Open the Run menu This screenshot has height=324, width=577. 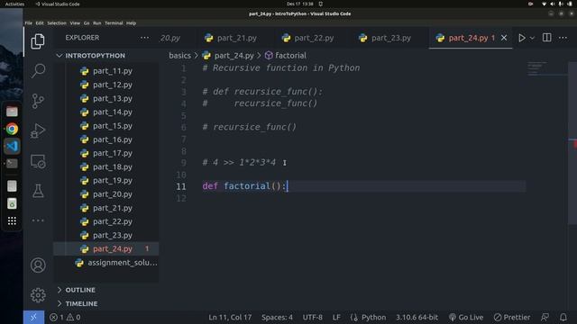point(97,23)
